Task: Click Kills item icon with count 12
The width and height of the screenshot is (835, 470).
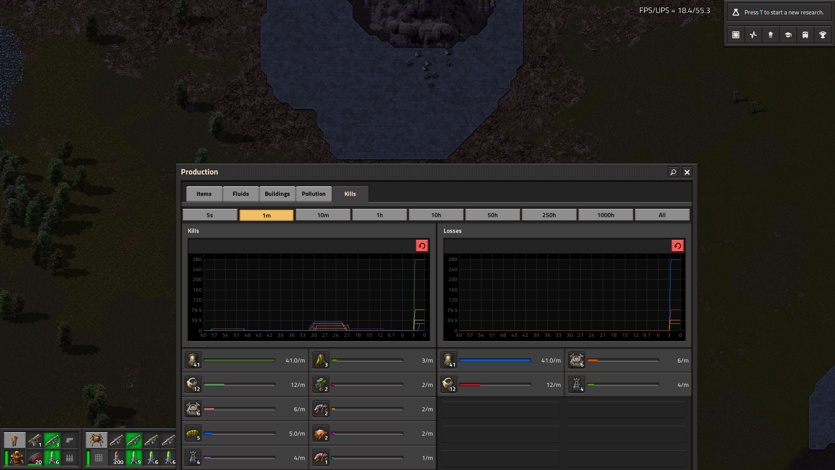Action: click(x=193, y=385)
